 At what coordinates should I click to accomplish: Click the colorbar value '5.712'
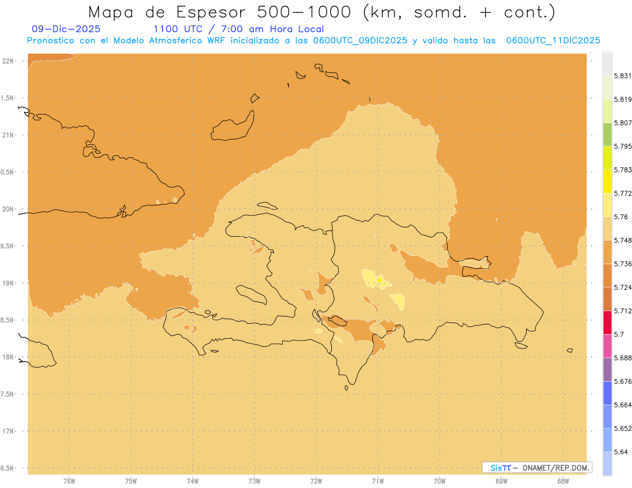[623, 311]
